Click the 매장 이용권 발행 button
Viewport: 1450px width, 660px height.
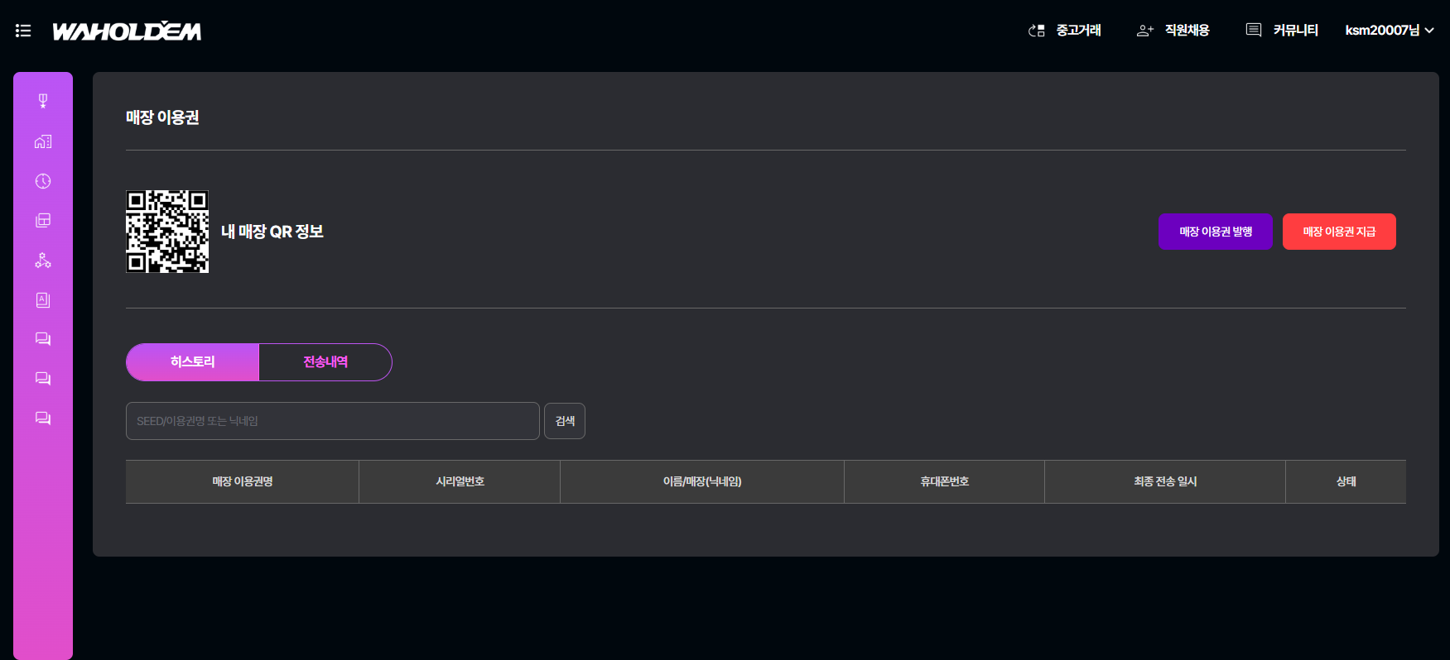(1215, 232)
